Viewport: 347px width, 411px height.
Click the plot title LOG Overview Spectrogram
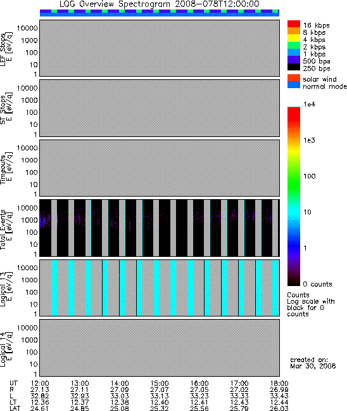(160, 4)
